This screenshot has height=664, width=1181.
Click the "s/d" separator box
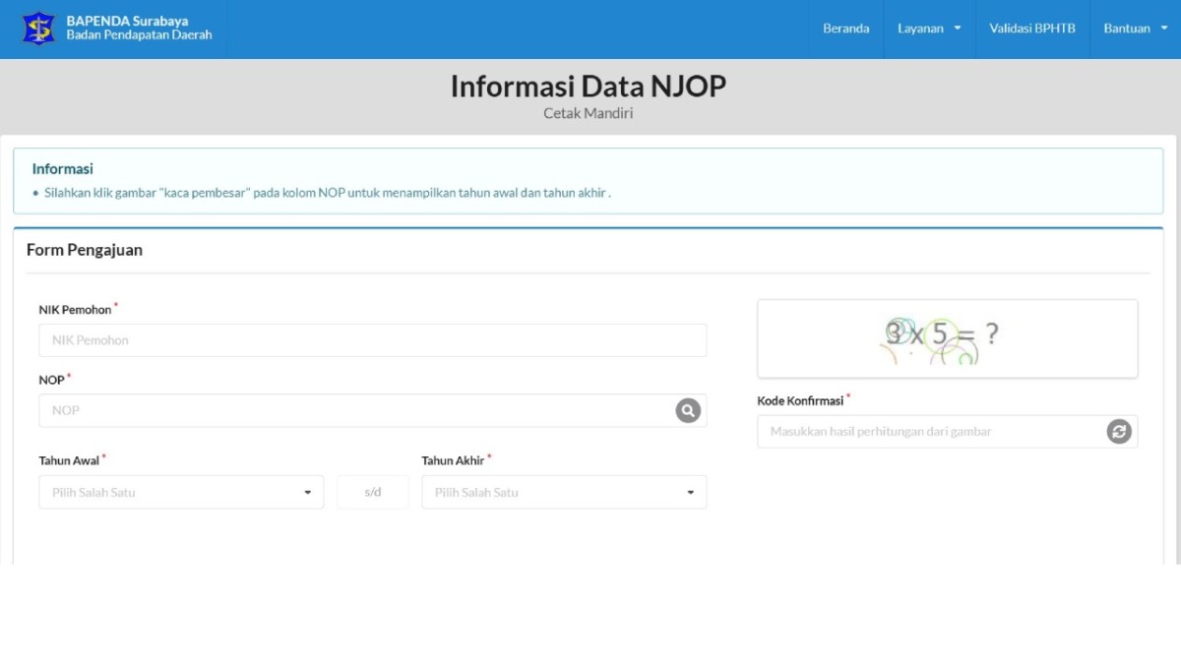click(x=372, y=492)
